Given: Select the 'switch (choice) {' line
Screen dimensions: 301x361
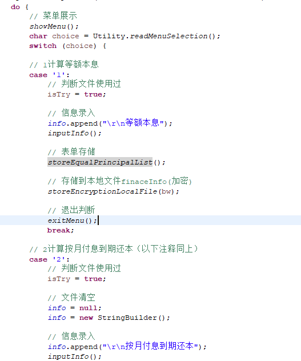Looking at the screenshot, I should pos(67,46).
